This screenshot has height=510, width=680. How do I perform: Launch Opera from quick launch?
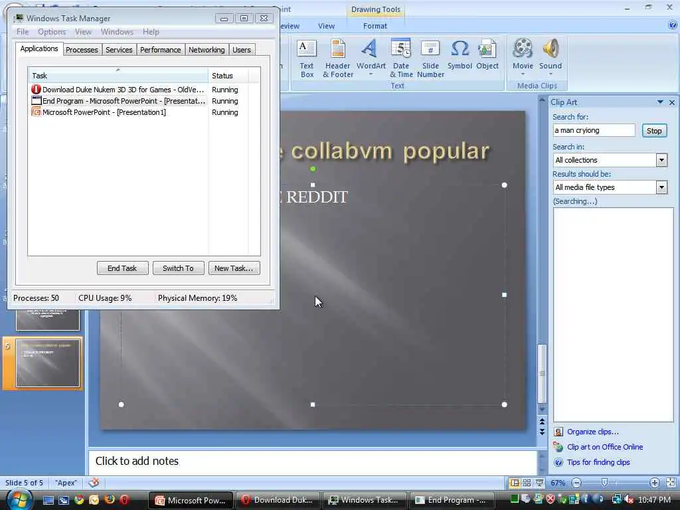tap(124, 500)
